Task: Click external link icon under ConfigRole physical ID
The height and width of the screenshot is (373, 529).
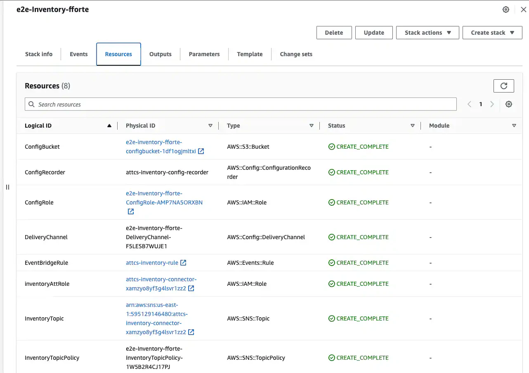Action: [131, 211]
